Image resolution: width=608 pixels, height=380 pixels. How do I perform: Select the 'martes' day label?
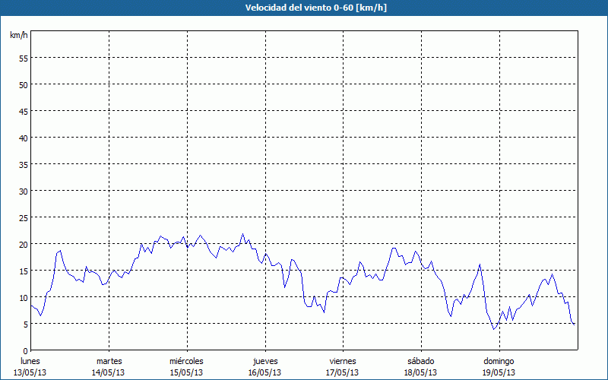pyautogui.click(x=109, y=361)
